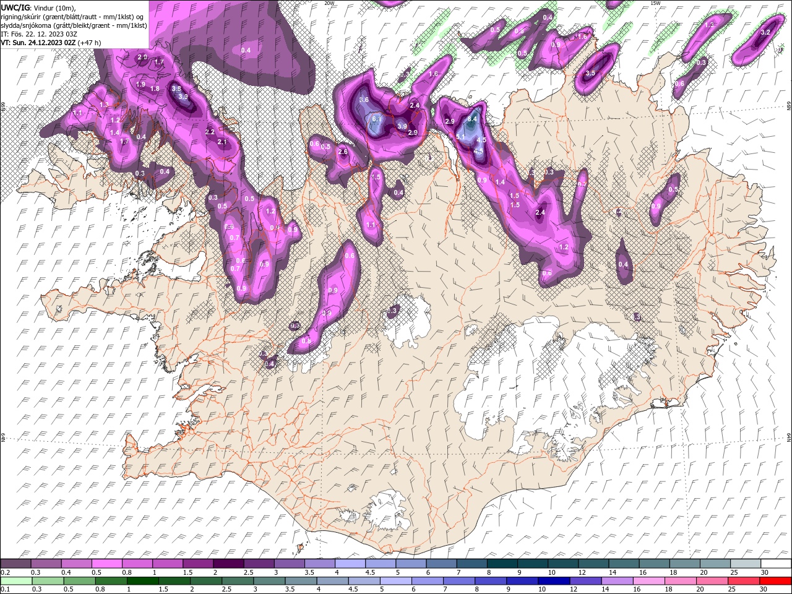Click the light lavender swatch labeled 4 in upper legend

tap(350, 563)
